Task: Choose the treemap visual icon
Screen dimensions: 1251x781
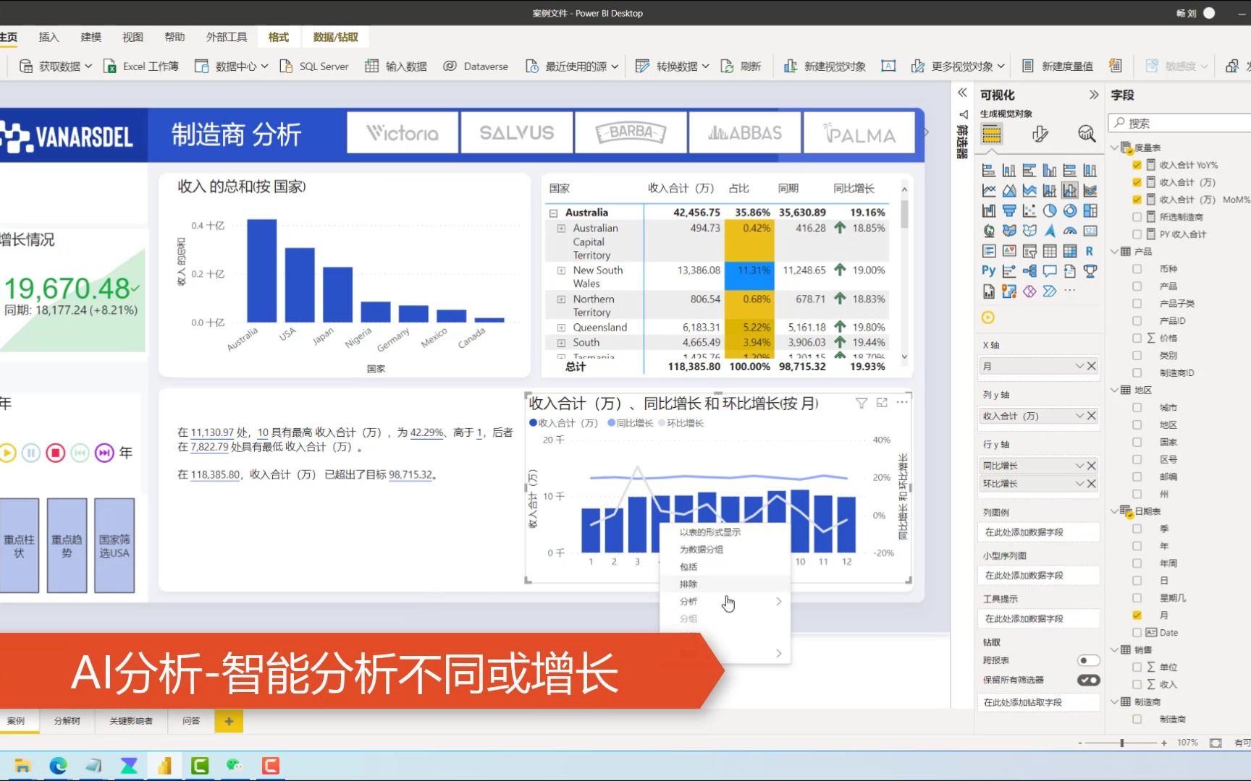Action: (1090, 211)
